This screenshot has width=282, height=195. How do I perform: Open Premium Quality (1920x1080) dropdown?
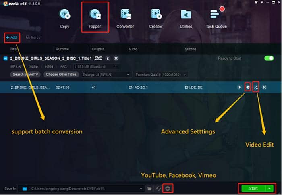tap(161, 75)
